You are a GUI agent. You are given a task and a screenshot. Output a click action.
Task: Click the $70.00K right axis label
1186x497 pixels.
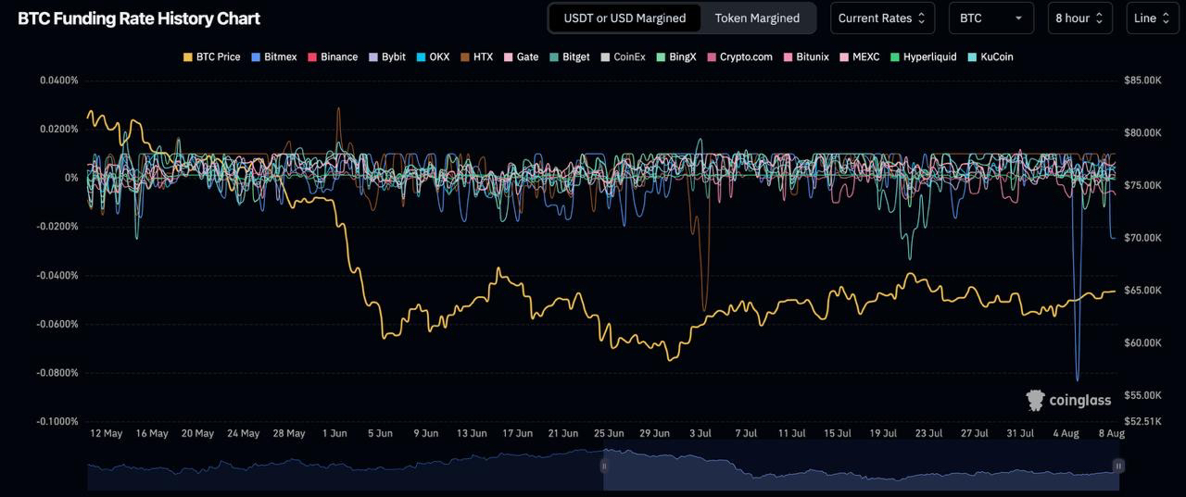pyautogui.click(x=1142, y=238)
